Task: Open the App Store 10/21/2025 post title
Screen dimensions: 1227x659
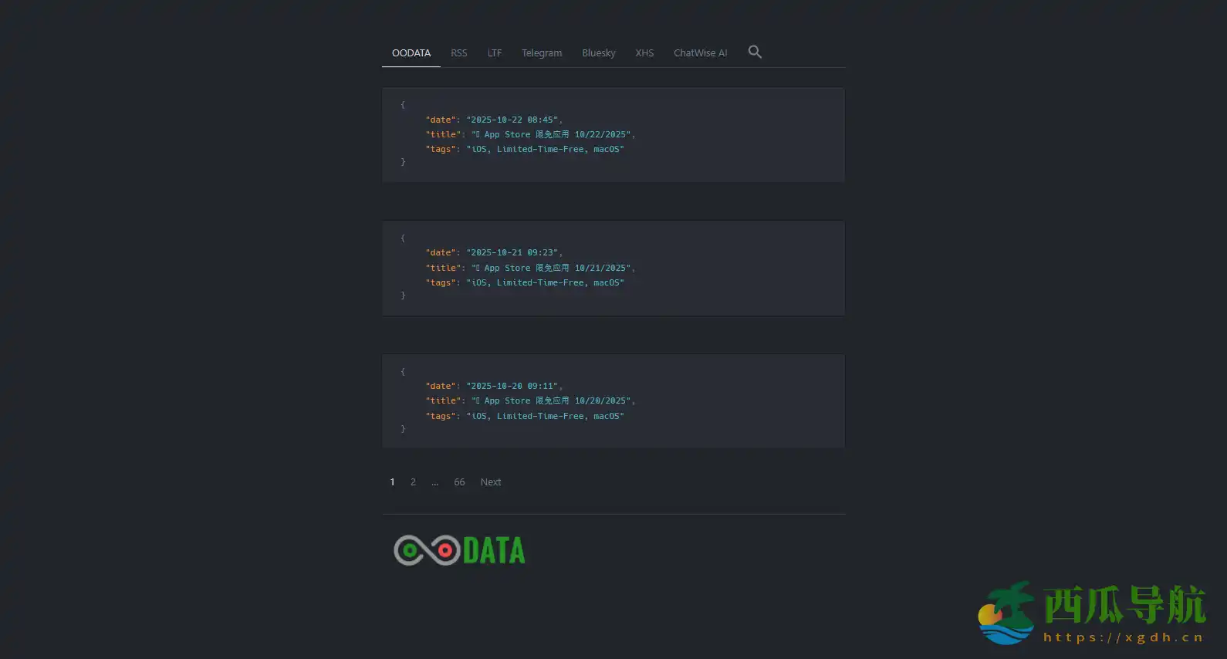Action: coord(552,268)
